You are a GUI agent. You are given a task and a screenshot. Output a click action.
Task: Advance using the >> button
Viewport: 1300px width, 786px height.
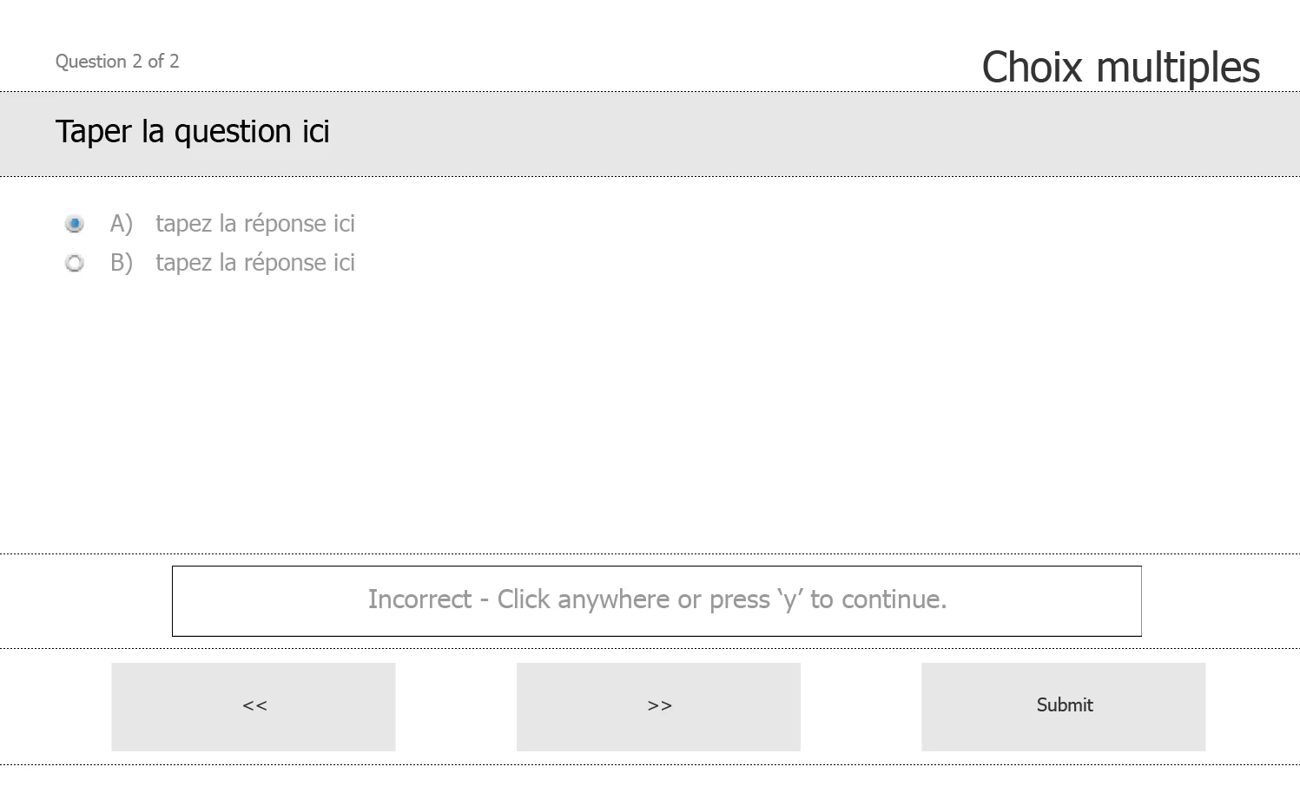click(658, 707)
